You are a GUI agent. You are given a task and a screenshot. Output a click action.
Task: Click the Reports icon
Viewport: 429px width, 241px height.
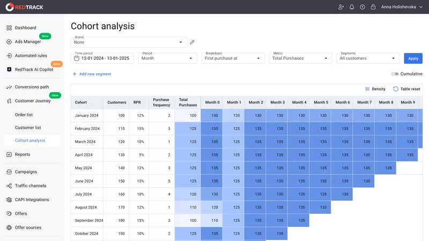tap(9, 154)
